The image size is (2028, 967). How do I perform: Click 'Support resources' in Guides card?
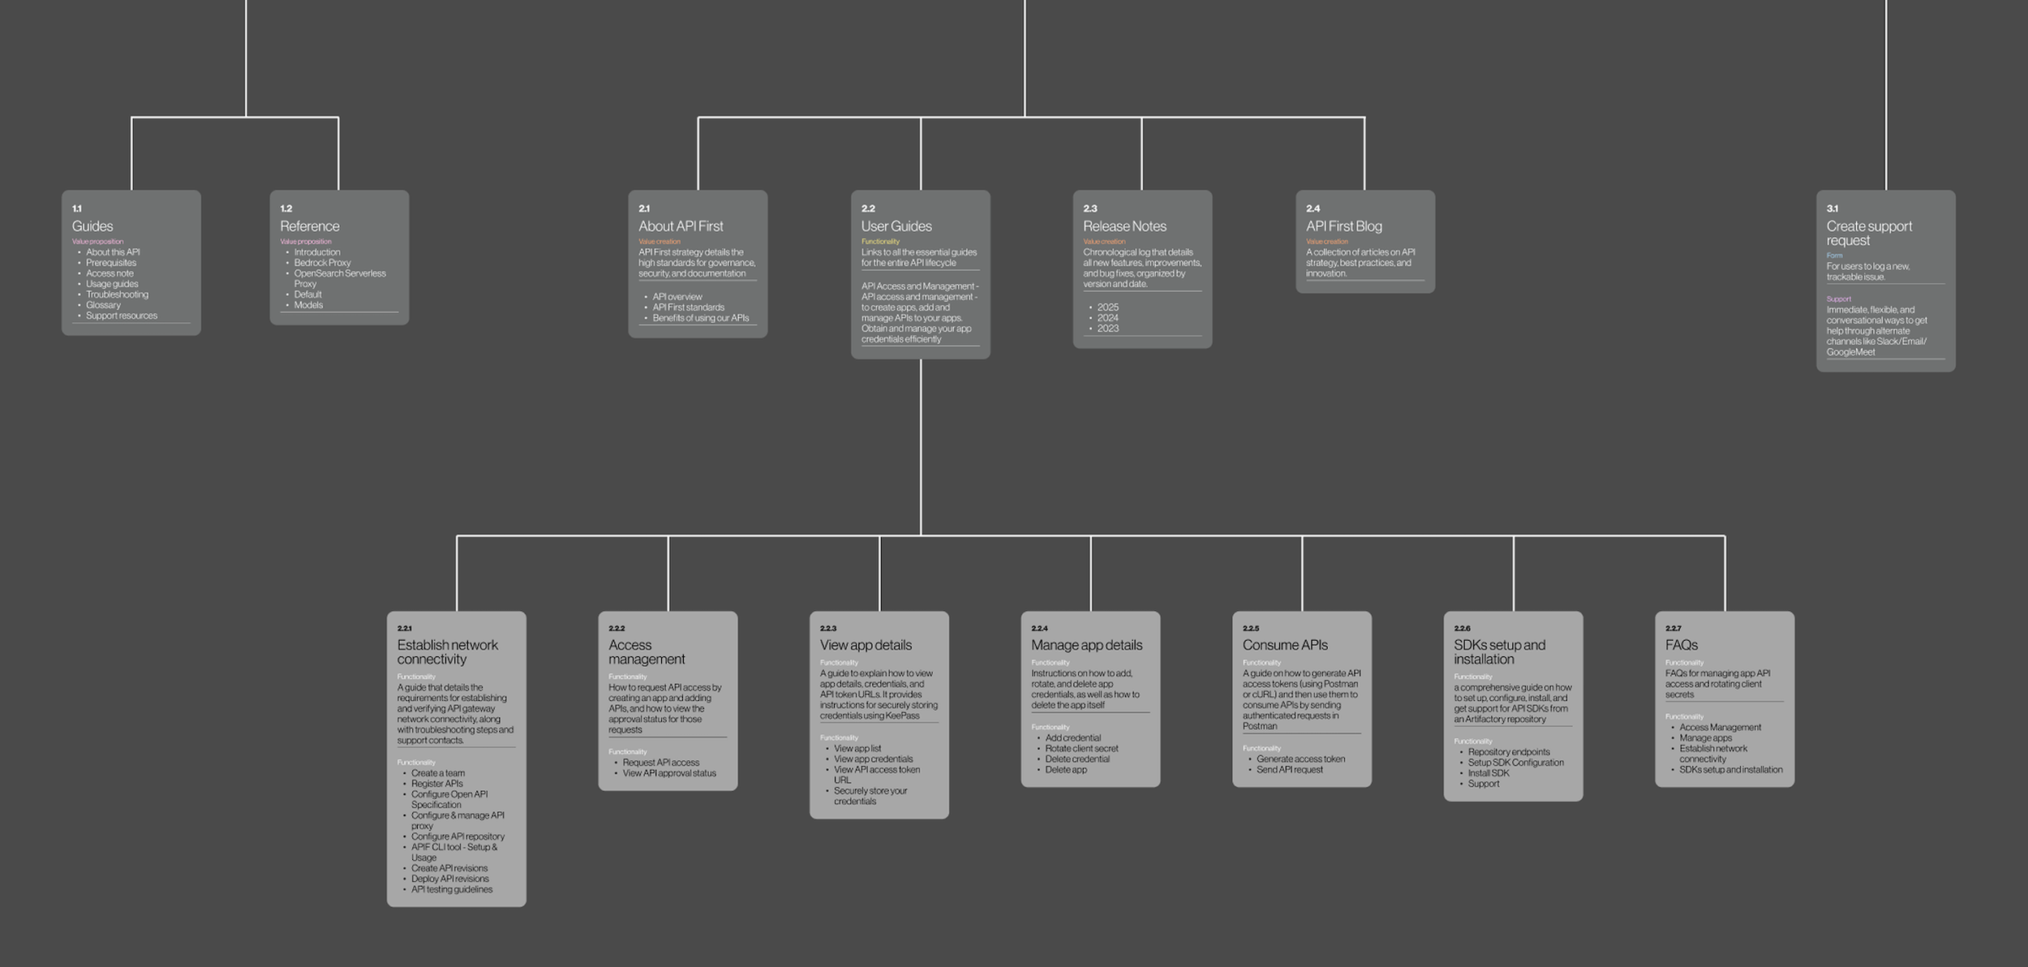122,316
